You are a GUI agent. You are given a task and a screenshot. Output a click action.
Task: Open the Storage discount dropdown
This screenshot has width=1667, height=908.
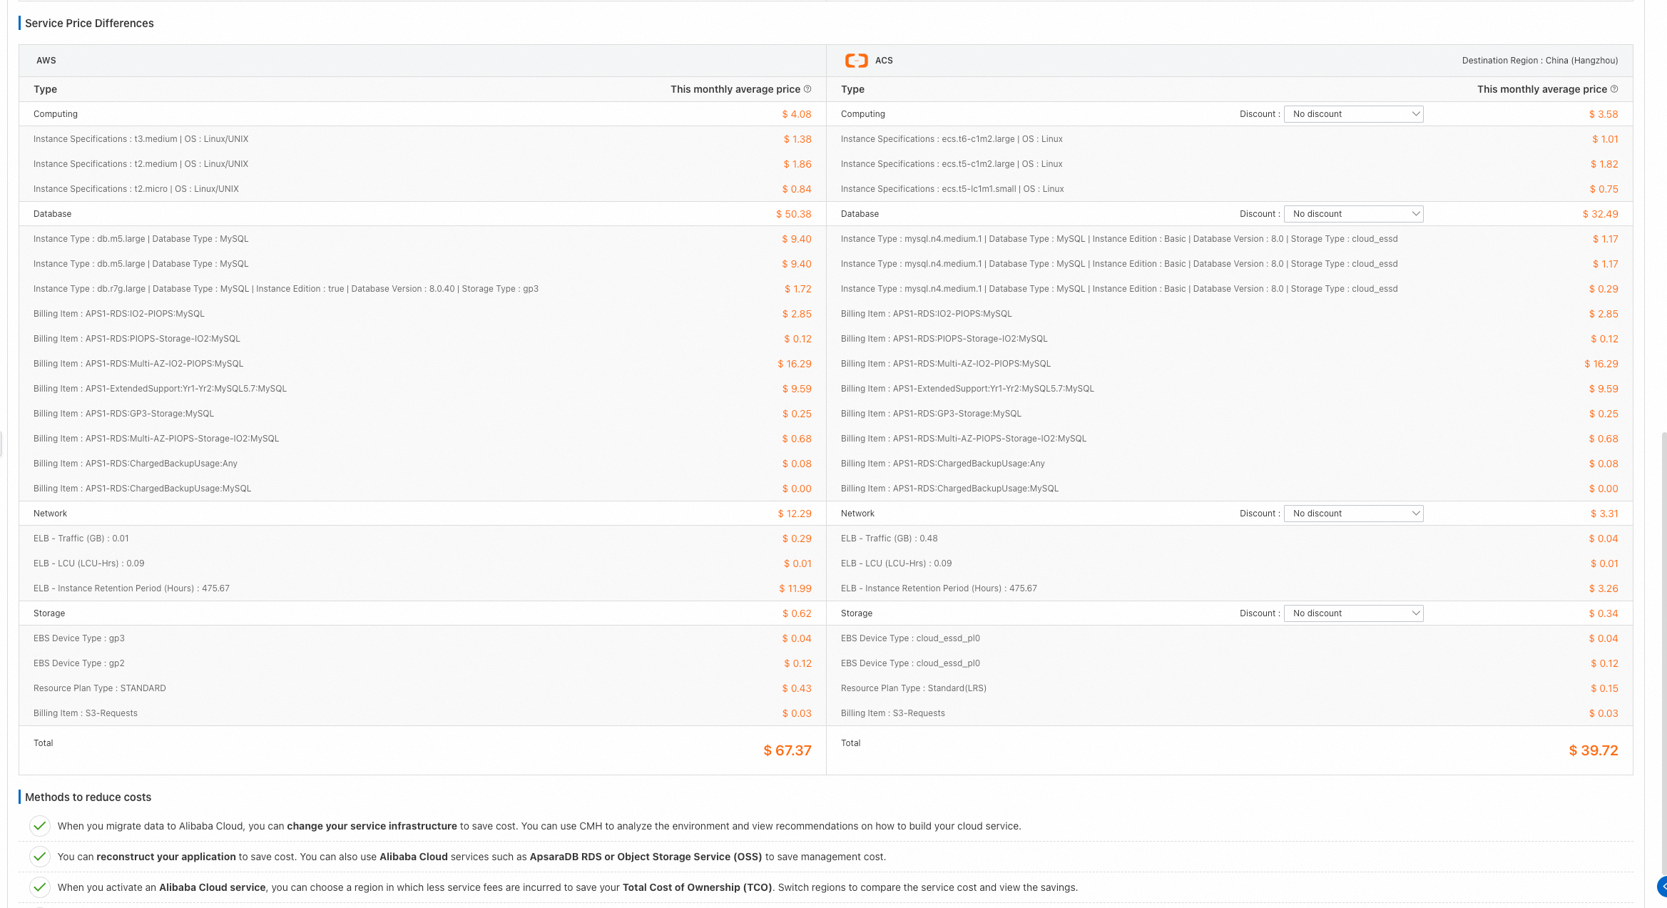point(1353,613)
